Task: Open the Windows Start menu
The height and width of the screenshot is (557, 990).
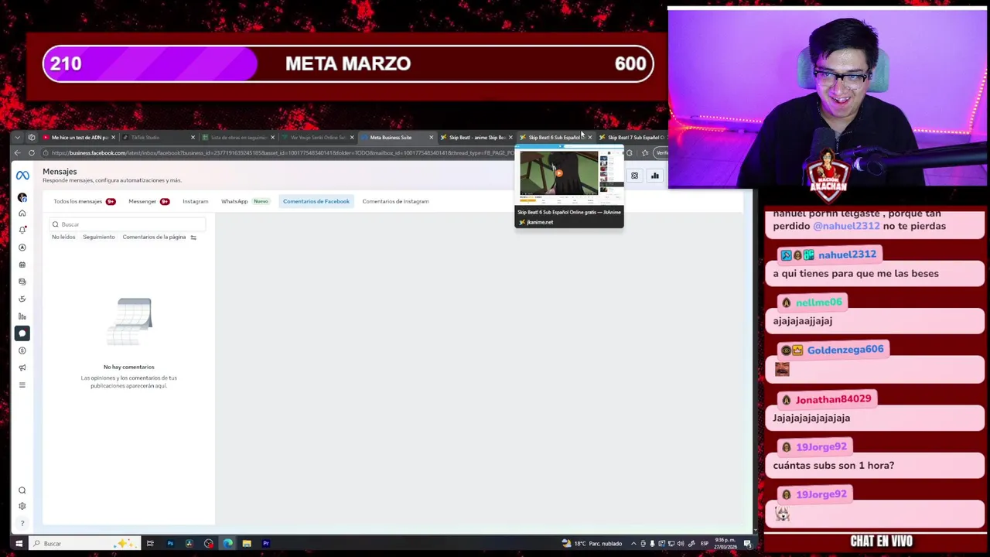Action: pyautogui.click(x=19, y=544)
